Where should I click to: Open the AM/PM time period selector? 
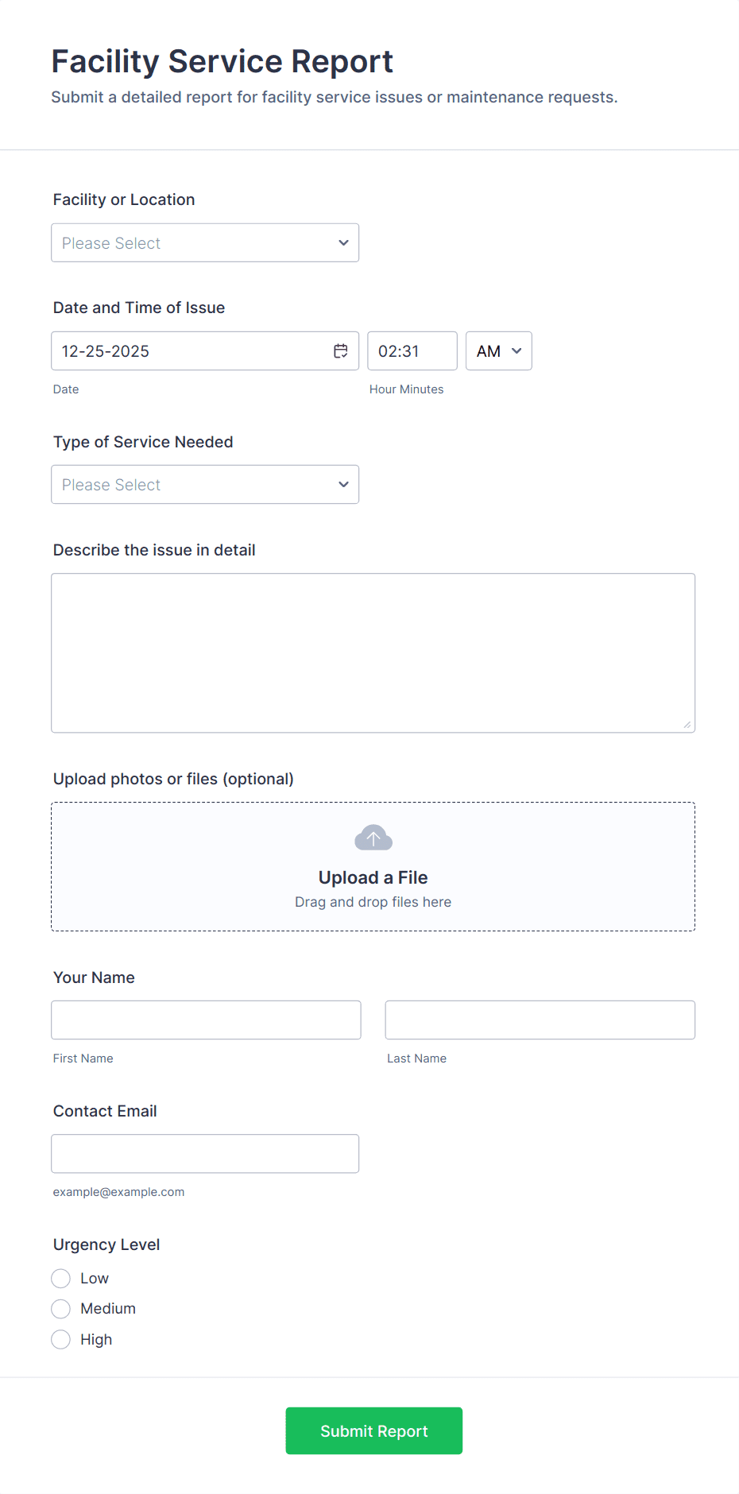tap(498, 350)
